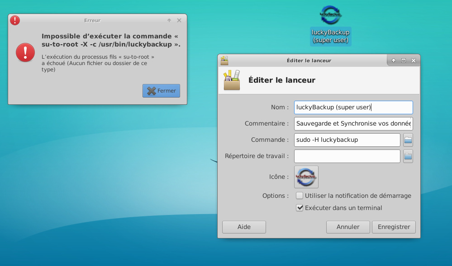Focus the Commande field with sudo command

click(347, 140)
